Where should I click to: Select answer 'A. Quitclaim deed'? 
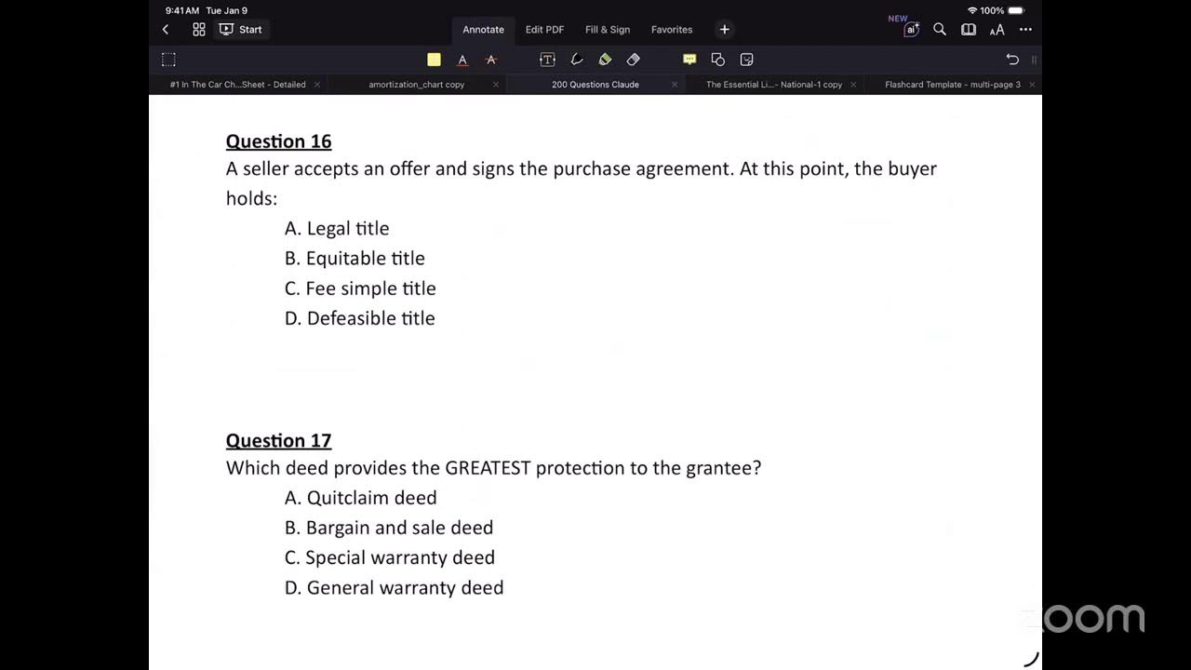(361, 498)
